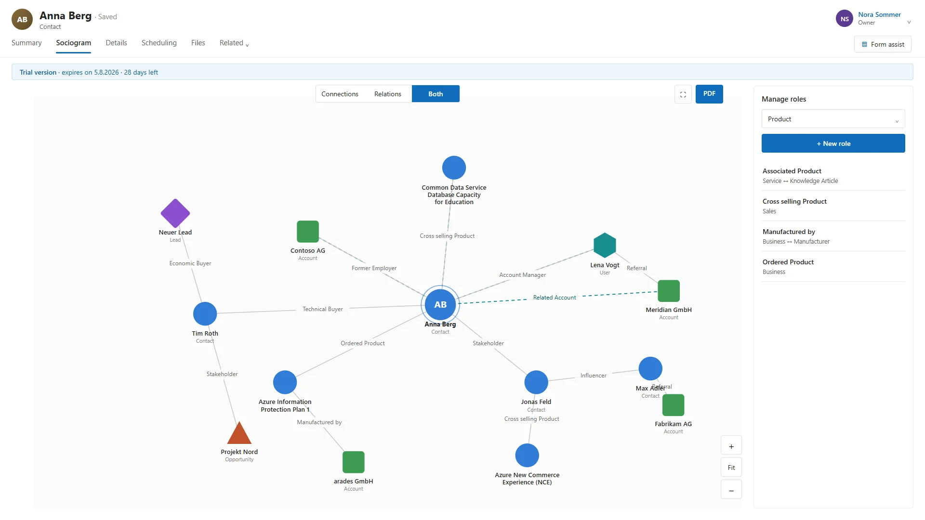Open the Details tab
The height and width of the screenshot is (520, 925).
tap(116, 43)
